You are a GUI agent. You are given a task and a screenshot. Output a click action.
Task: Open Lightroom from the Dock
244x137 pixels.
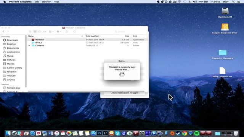tap(105, 133)
